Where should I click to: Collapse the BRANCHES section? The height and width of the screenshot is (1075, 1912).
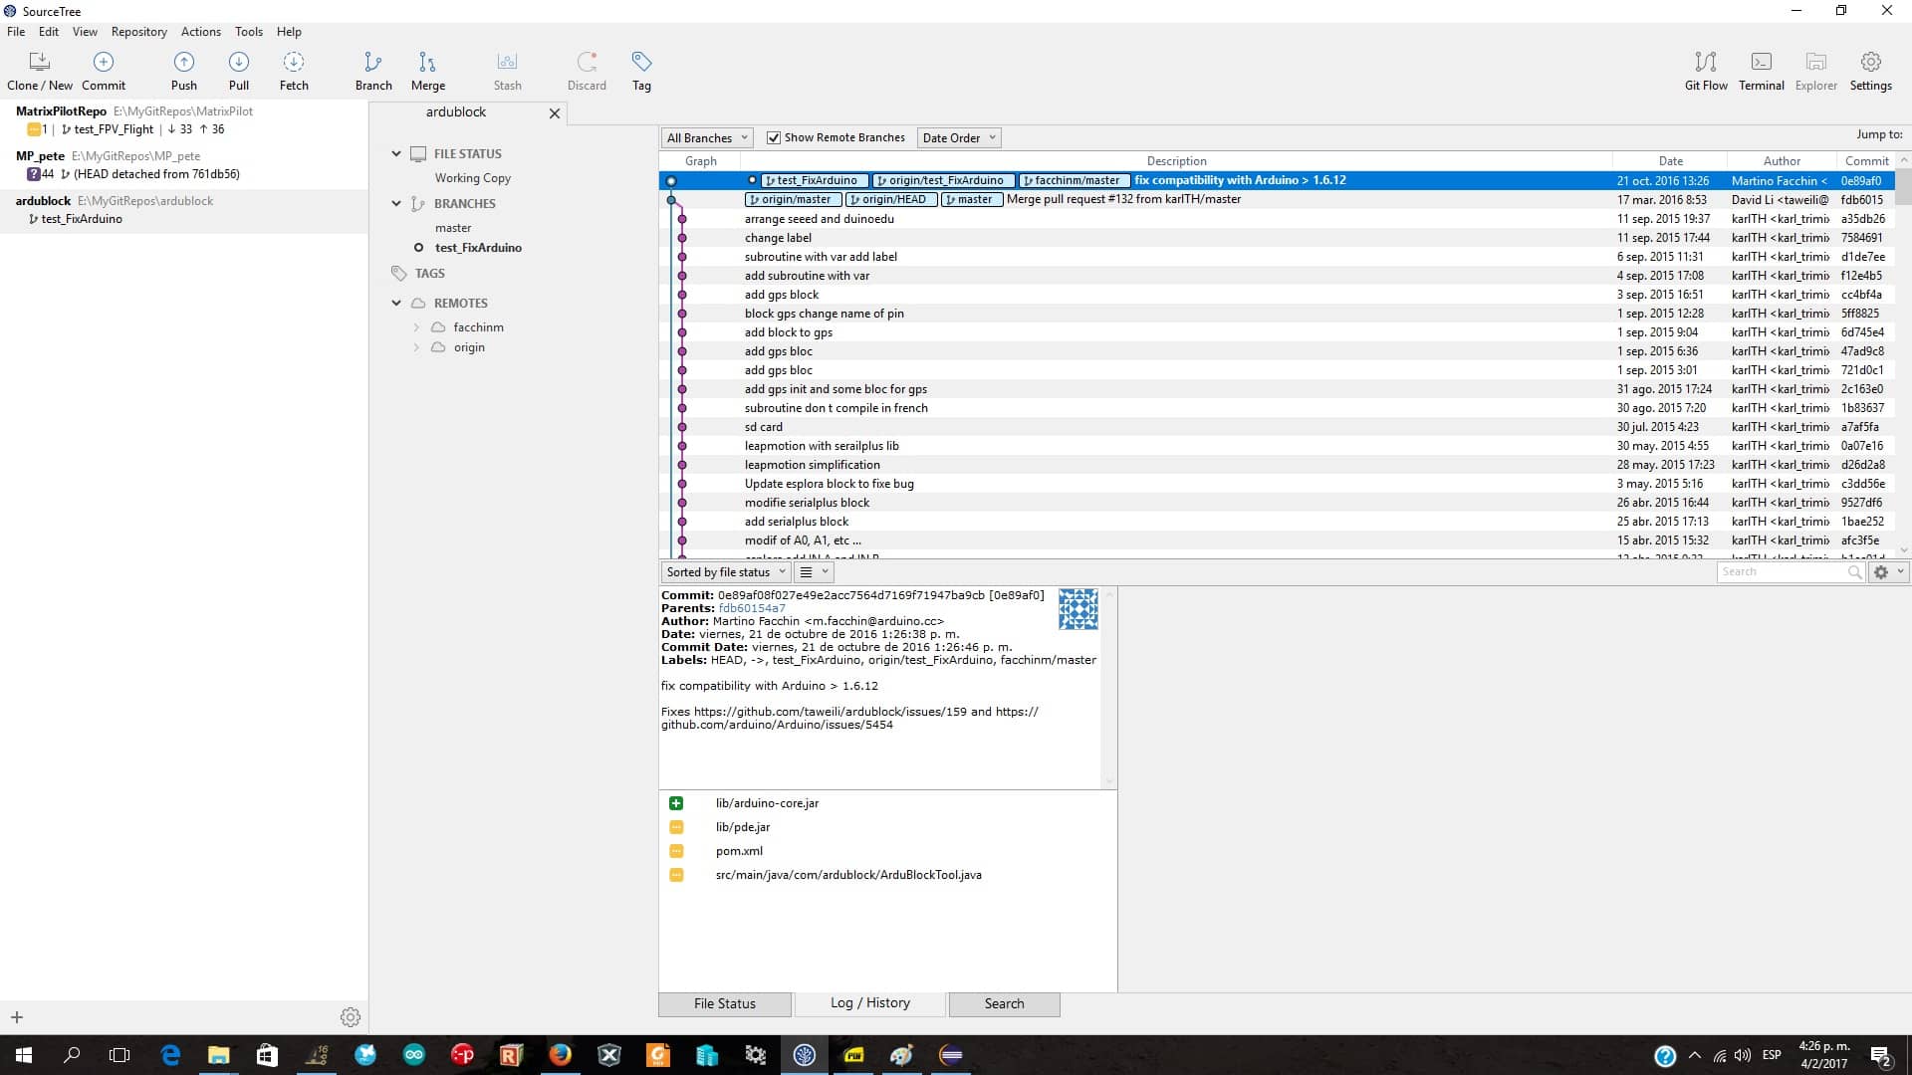[x=396, y=204]
